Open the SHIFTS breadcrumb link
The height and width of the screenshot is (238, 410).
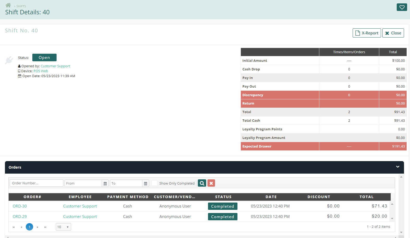click(x=21, y=6)
